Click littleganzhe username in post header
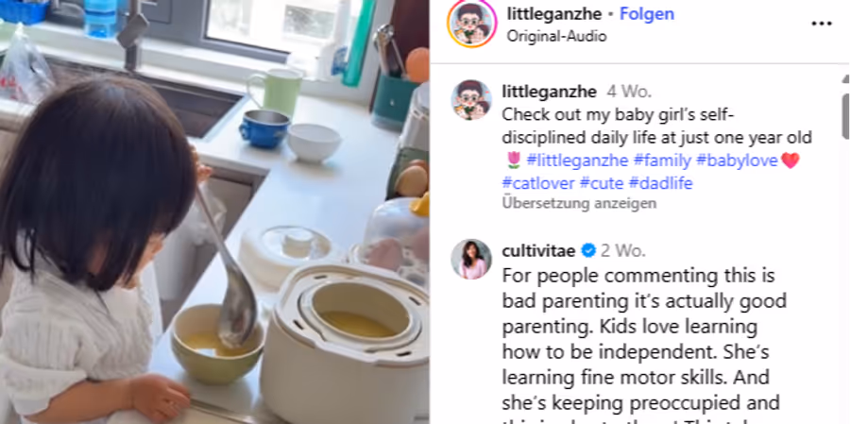850x424 pixels. click(552, 14)
